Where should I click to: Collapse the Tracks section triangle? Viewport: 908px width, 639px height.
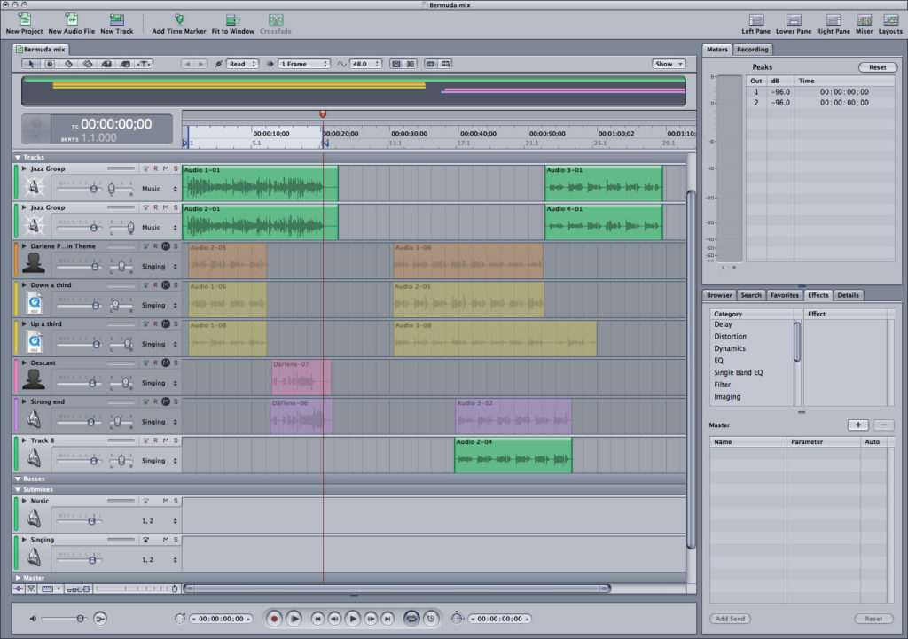click(18, 158)
